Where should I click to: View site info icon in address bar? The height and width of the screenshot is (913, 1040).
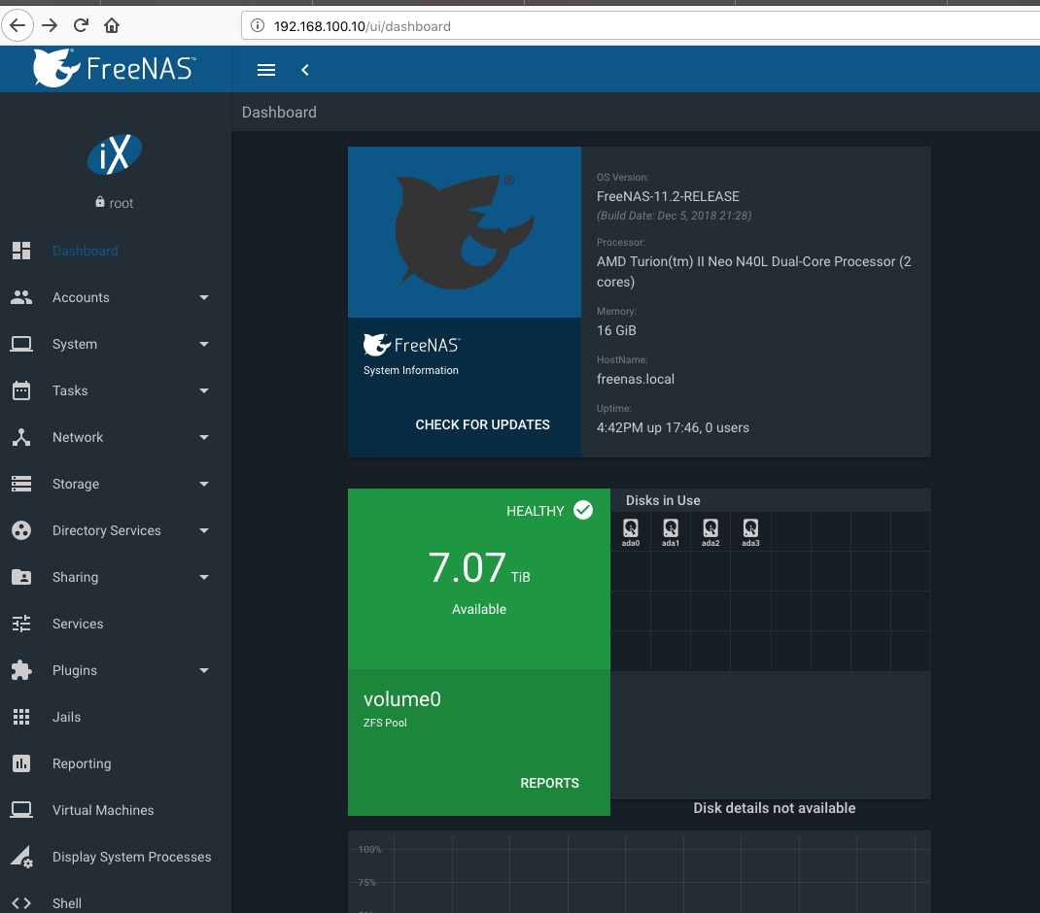coord(258,26)
